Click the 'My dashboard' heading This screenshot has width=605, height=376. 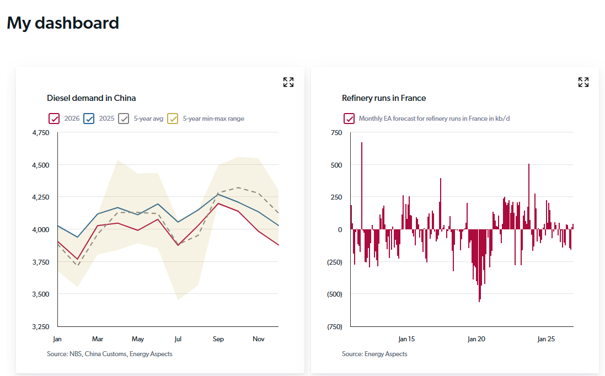(63, 23)
